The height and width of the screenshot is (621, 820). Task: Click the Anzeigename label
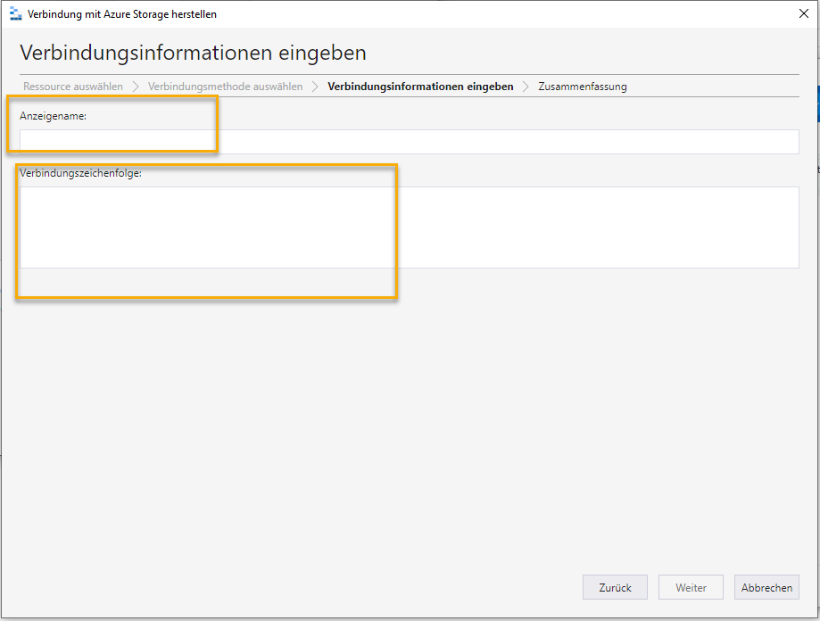pyautogui.click(x=53, y=116)
